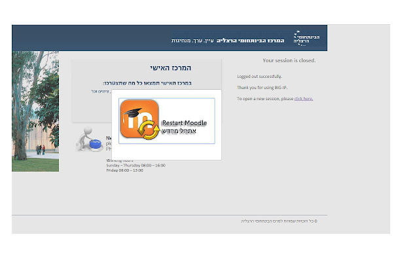Click the Restart Moodle button image
Viewport: 419px width, 262px height.
click(x=167, y=121)
